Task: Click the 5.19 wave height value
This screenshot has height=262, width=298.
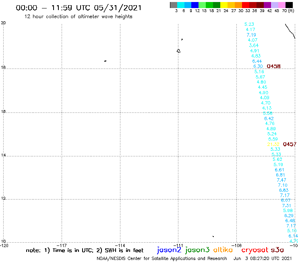Action: coord(278,164)
